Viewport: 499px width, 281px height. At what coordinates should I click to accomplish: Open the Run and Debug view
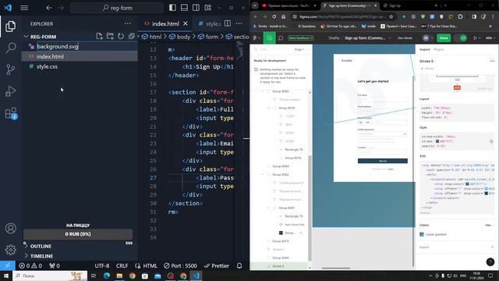click(10, 91)
